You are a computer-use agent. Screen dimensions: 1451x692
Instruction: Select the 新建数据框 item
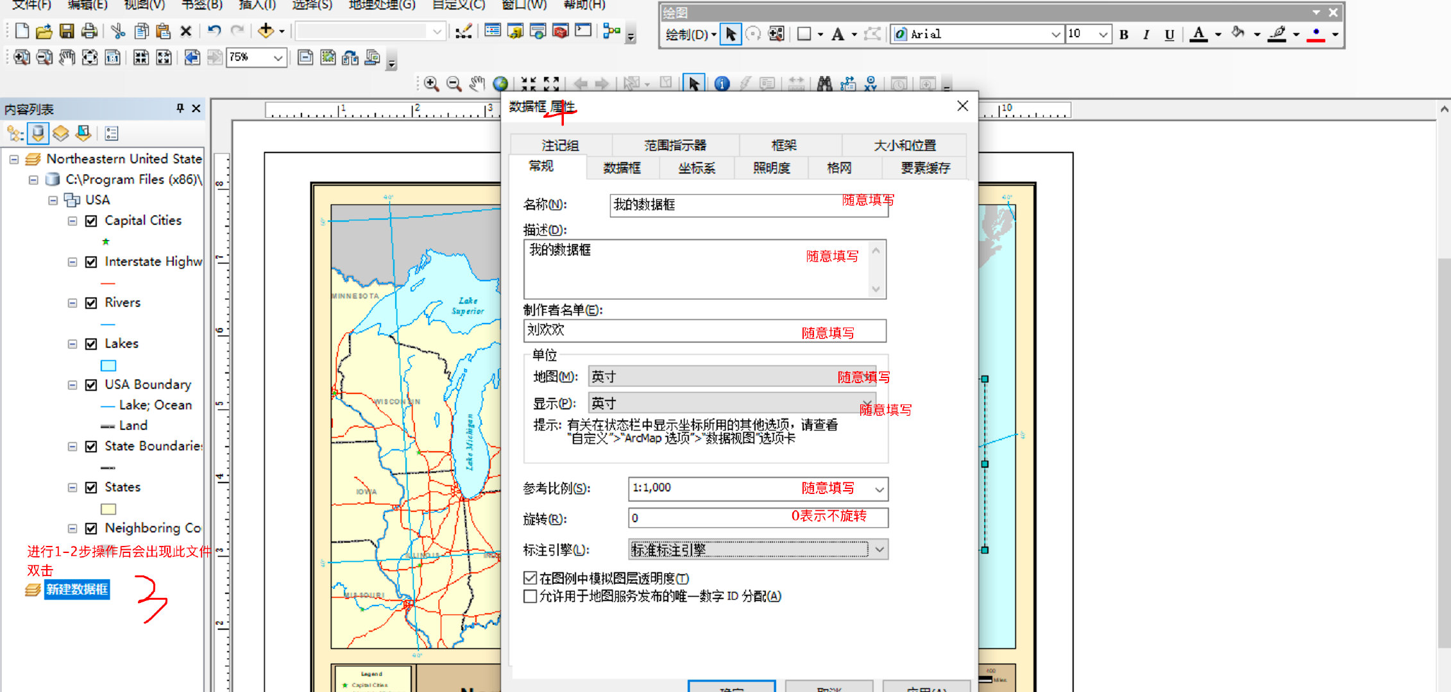[77, 589]
